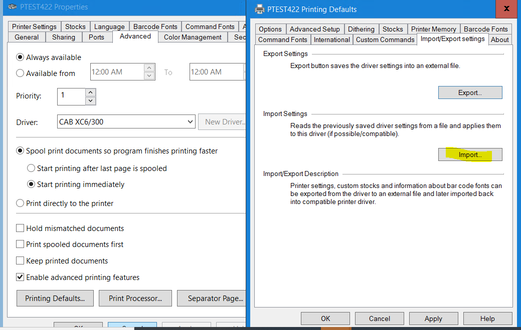Click the Priority number input field
The image size is (521, 330).
click(71, 96)
